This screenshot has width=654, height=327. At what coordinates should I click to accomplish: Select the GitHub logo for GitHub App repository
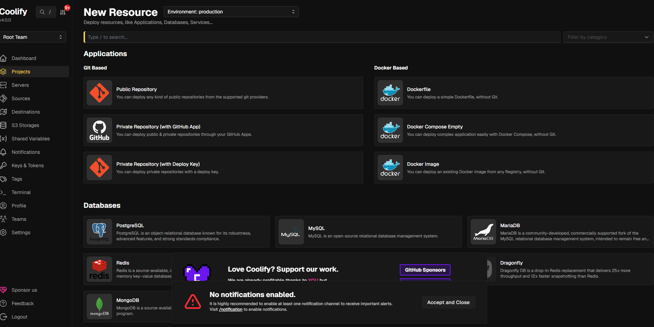pyautogui.click(x=99, y=130)
